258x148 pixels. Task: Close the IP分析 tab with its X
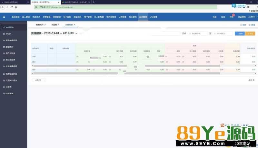tap(59, 25)
